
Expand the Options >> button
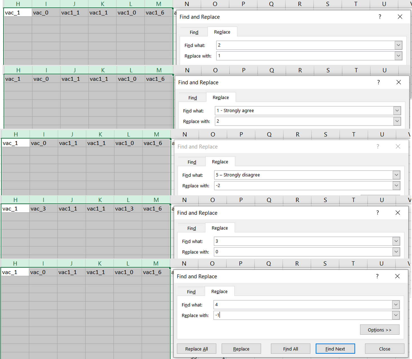380,330
